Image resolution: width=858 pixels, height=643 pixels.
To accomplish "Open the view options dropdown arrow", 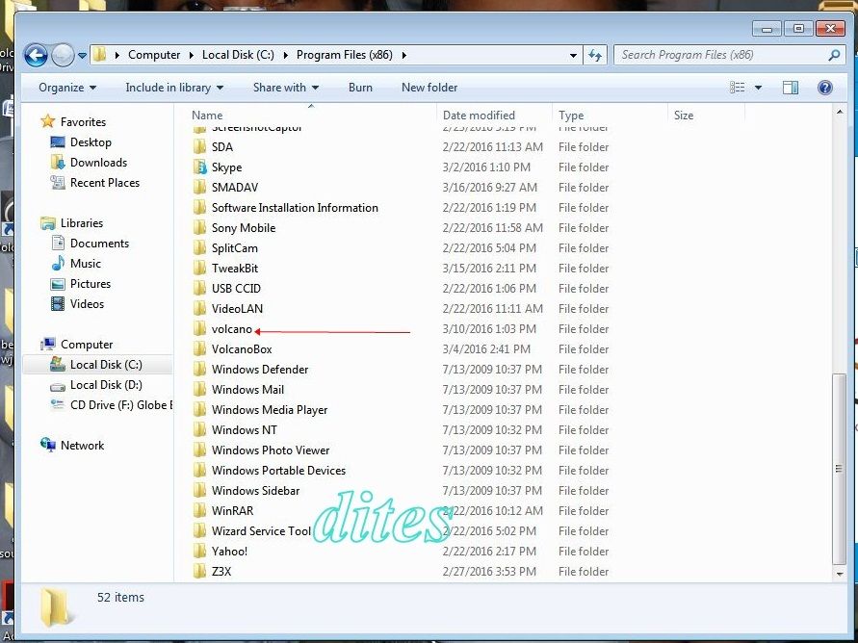I will point(758,88).
